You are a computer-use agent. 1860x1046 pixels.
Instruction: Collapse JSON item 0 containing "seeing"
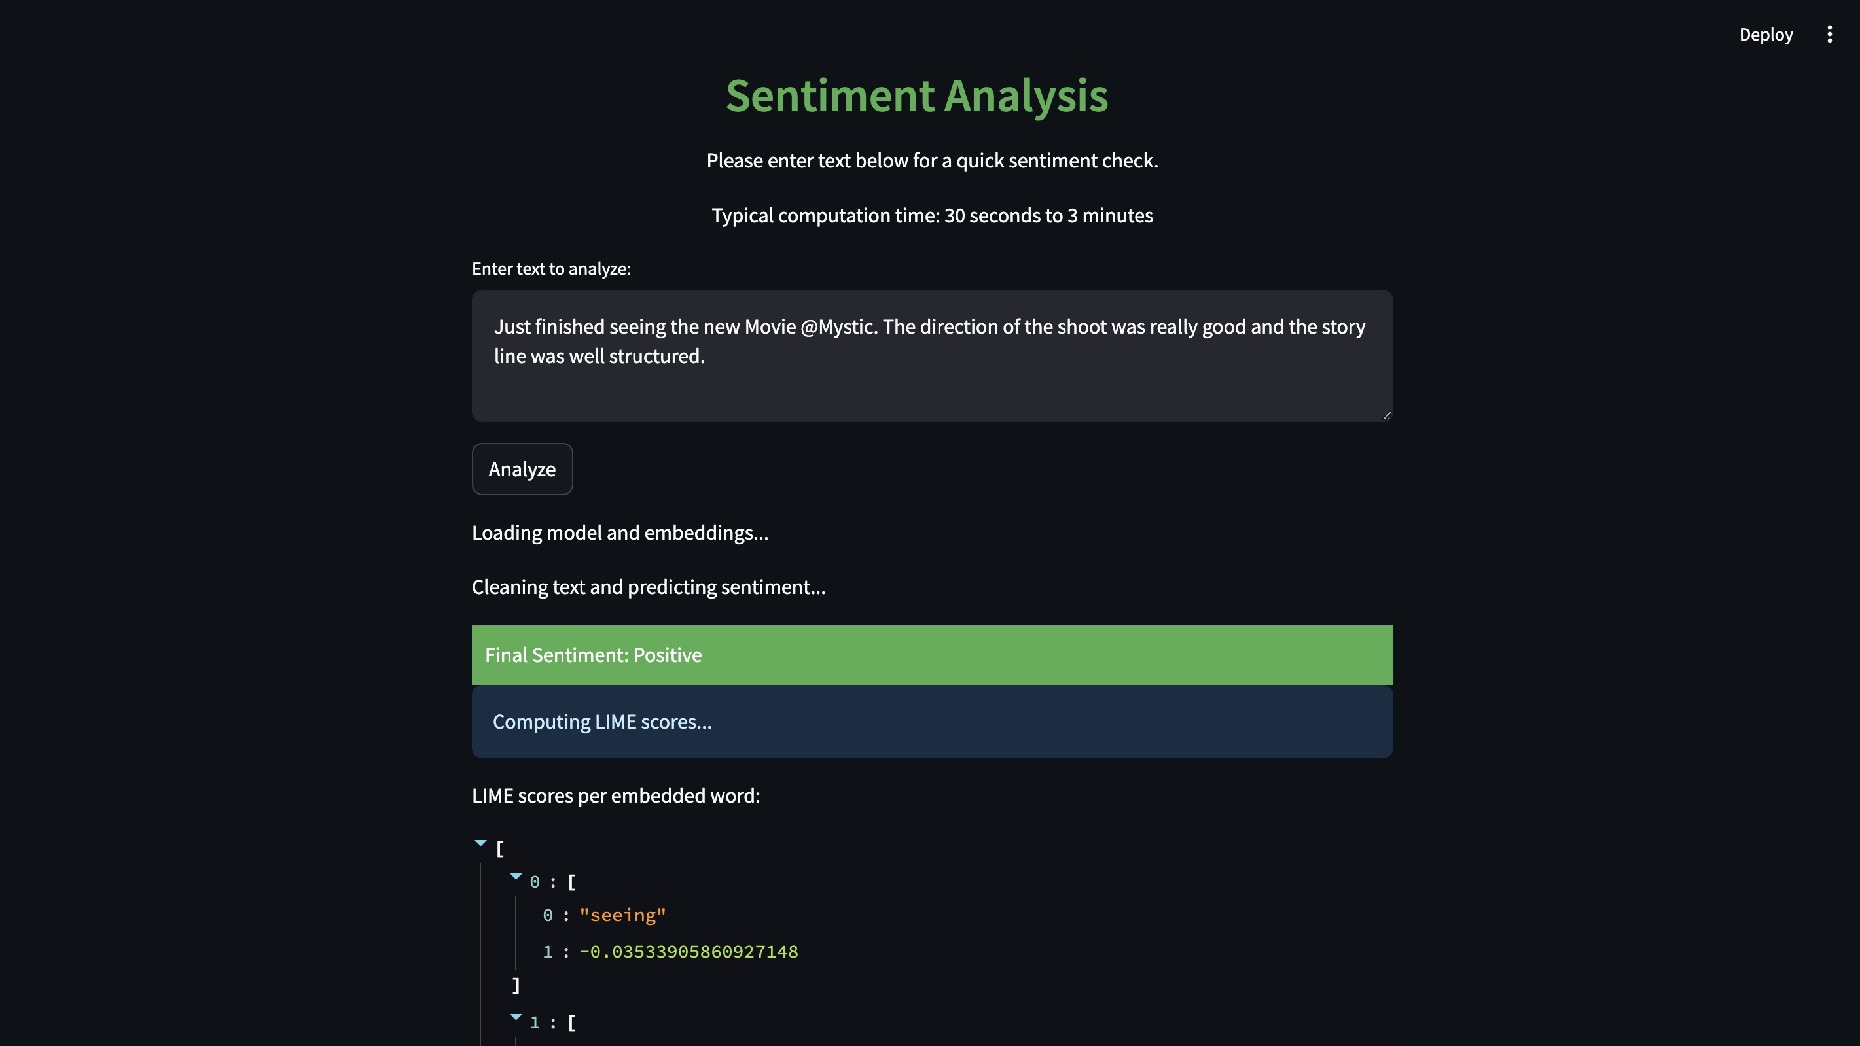pyautogui.click(x=516, y=877)
